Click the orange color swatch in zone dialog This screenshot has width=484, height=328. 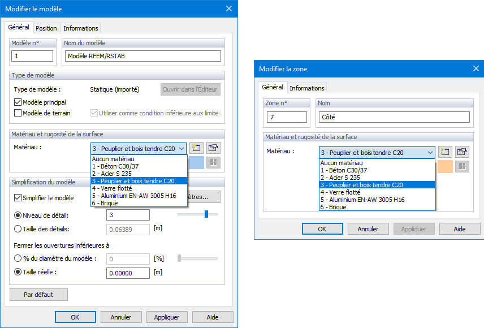click(x=445, y=166)
